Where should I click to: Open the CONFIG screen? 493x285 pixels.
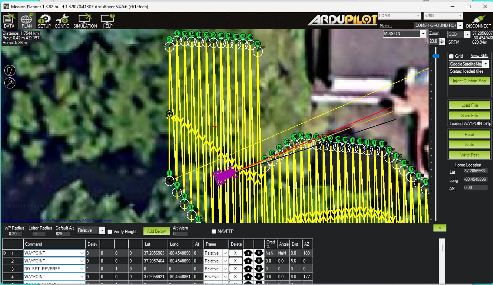pos(62,21)
